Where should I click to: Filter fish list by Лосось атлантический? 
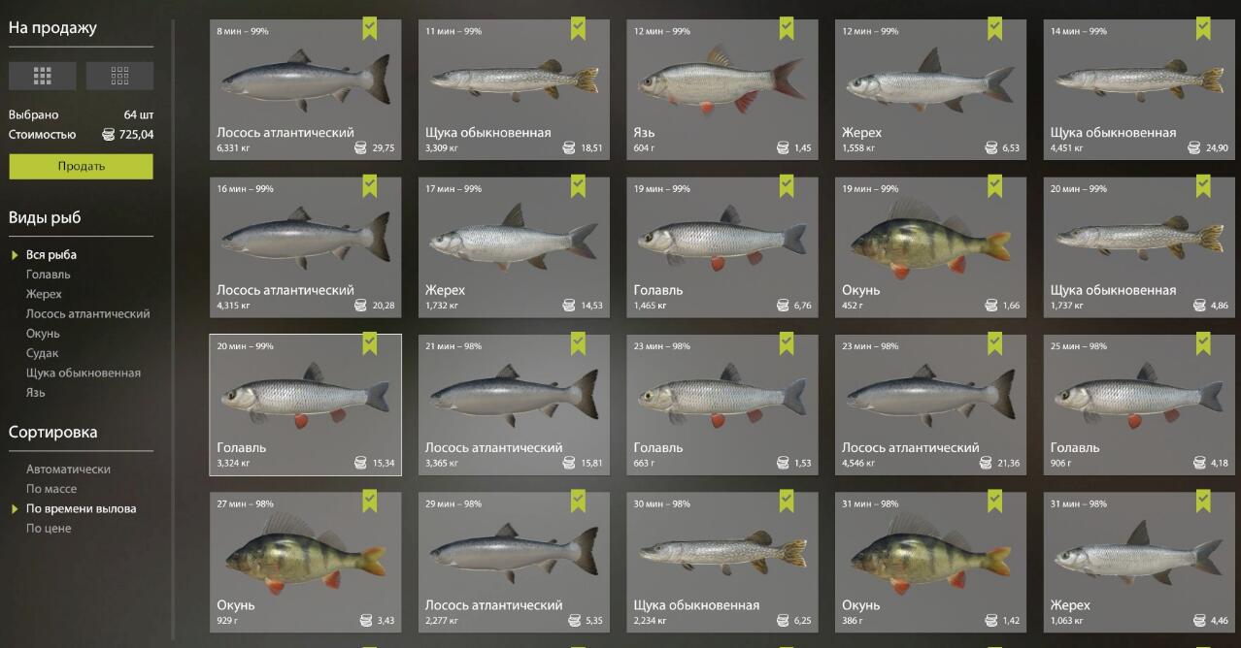(x=87, y=313)
